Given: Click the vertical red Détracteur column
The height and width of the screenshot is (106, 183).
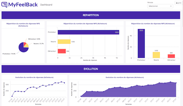Looking at the screenshot, I should [x=171, y=56].
